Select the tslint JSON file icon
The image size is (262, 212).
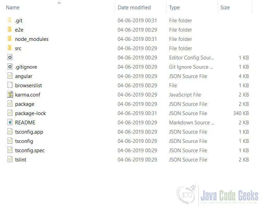10,159
